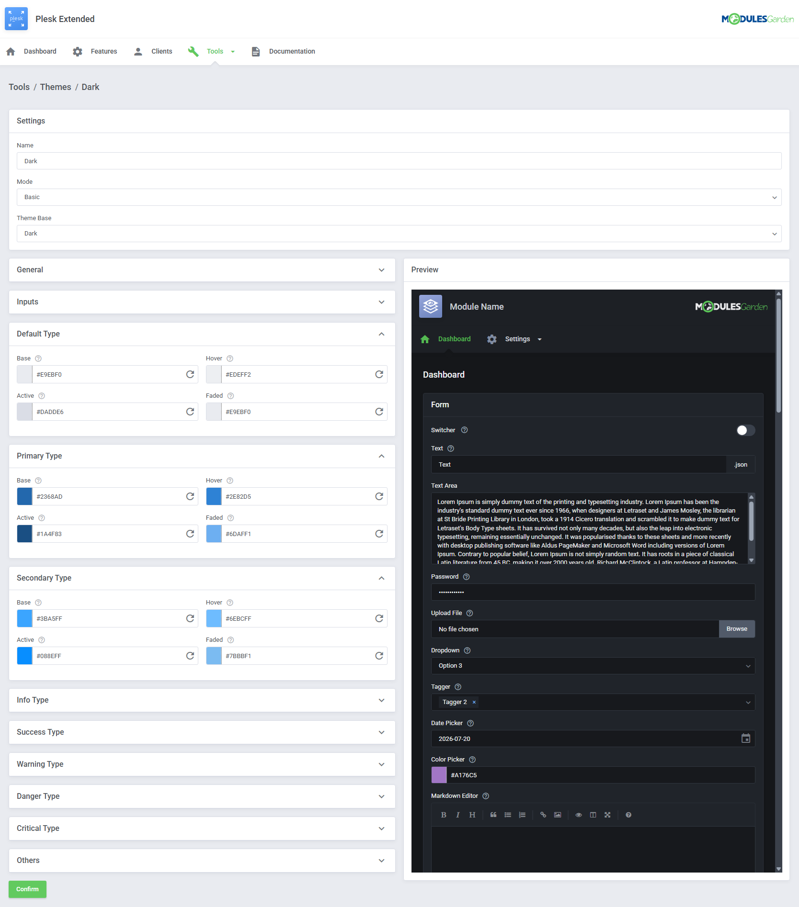The image size is (799, 907).
Task: Click Browse in the Upload File field
Action: click(737, 629)
